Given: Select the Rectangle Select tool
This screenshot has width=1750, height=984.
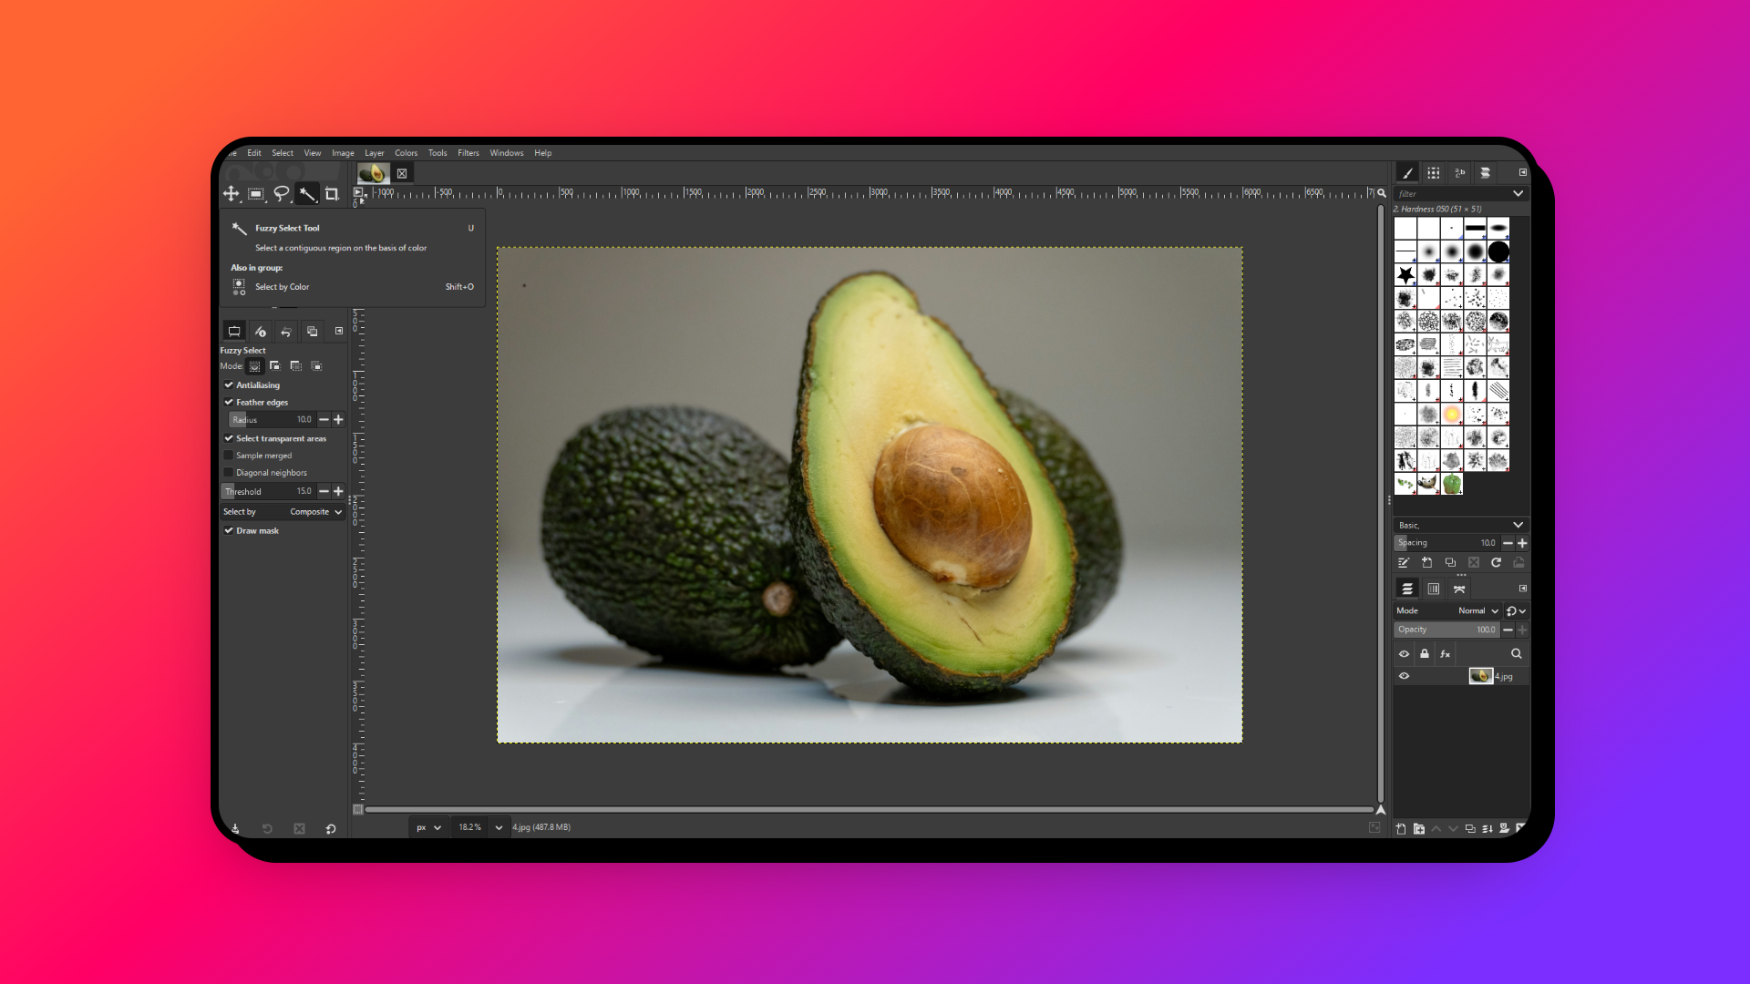Looking at the screenshot, I should [x=256, y=193].
